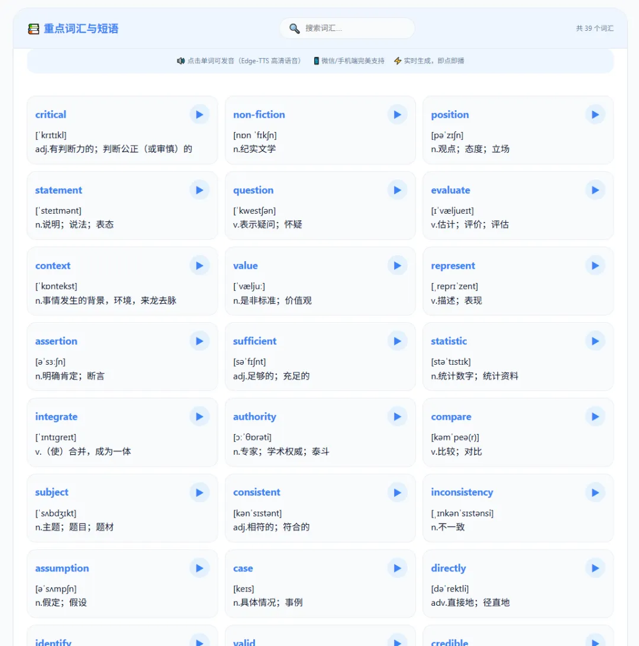Click the word integrate
The image size is (639, 646).
pyautogui.click(x=56, y=417)
